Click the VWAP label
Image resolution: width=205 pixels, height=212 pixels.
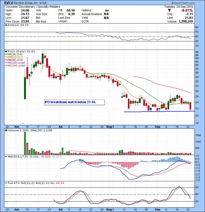coord(63,21)
